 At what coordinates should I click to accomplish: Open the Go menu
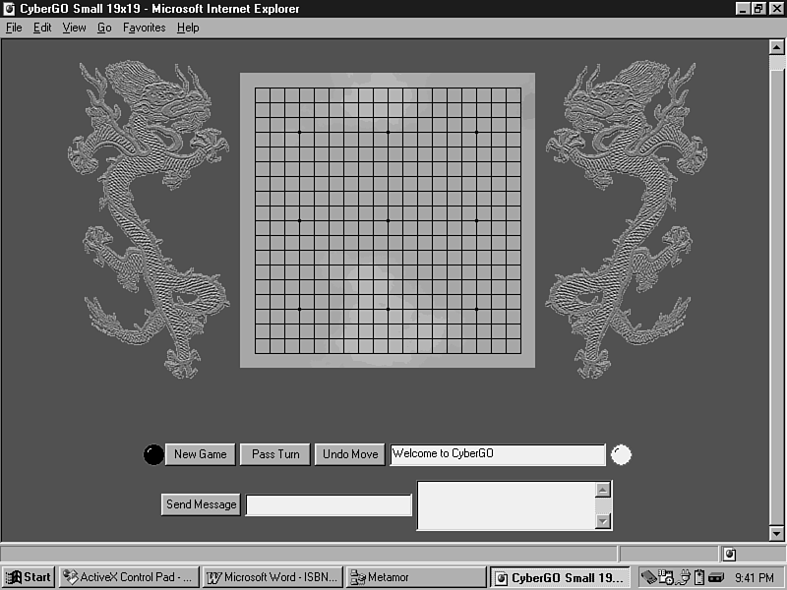[104, 28]
